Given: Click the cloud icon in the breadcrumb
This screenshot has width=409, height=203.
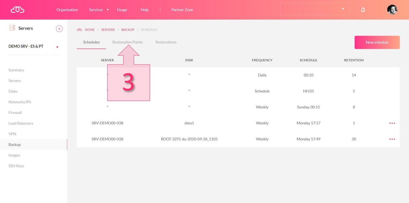Looking at the screenshot, I should point(79,30).
